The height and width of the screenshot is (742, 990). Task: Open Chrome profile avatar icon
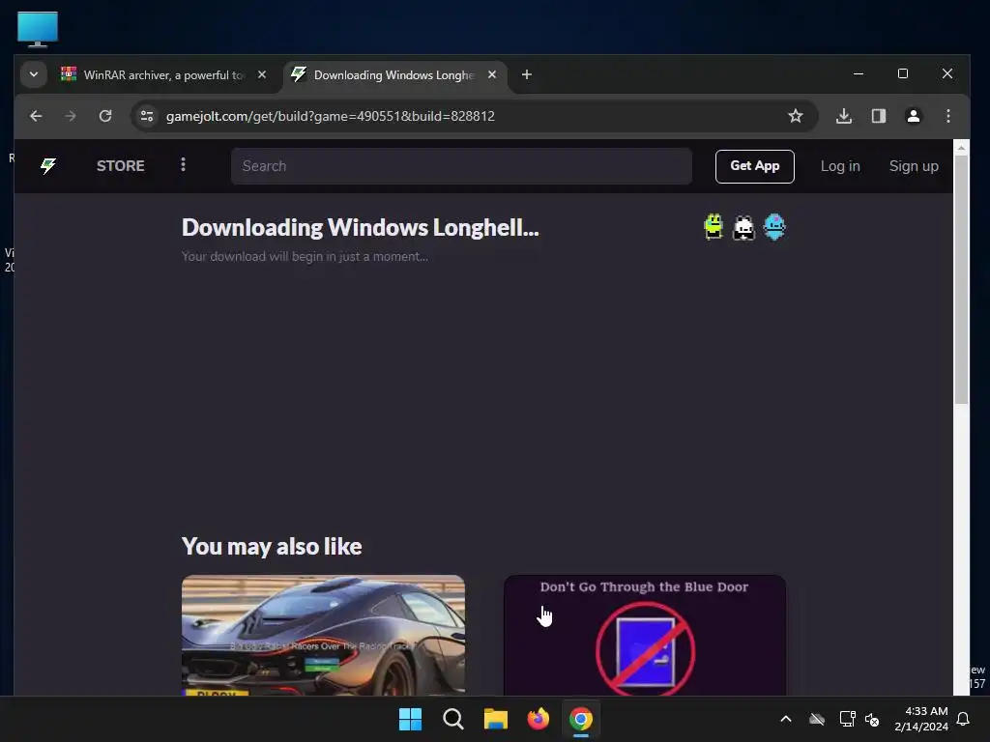914,116
